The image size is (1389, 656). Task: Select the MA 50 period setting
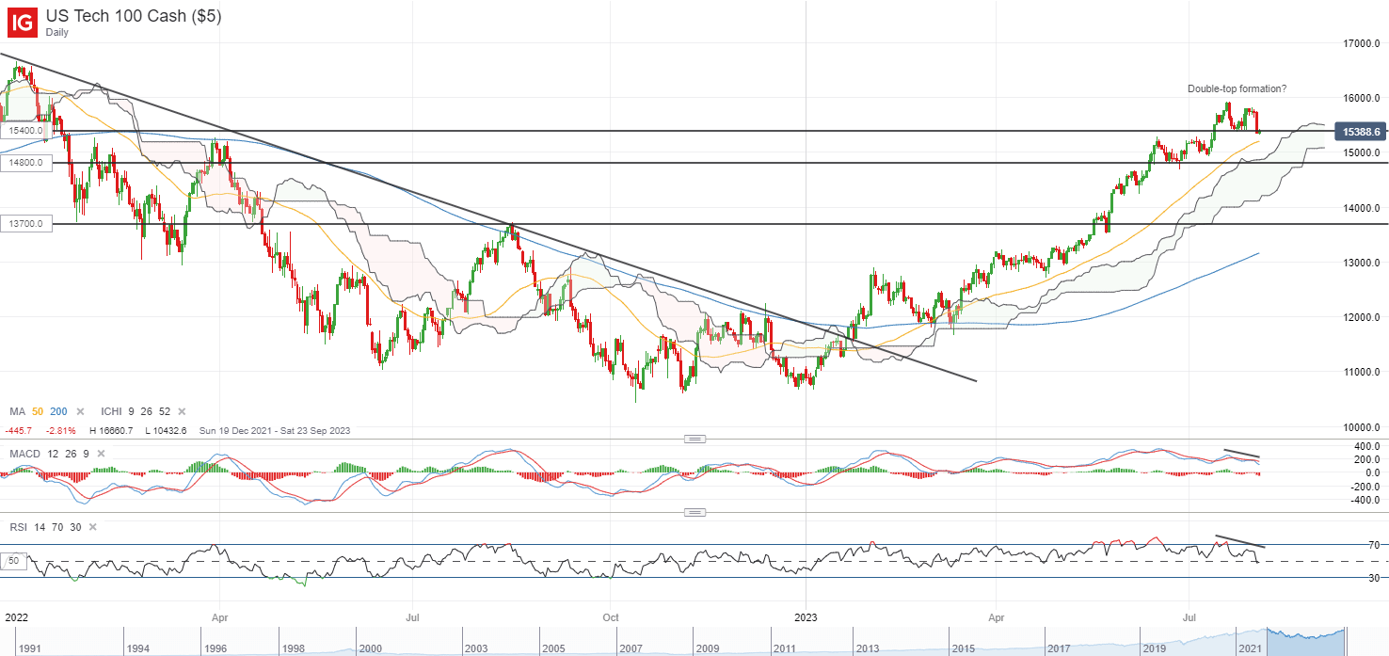[39, 412]
